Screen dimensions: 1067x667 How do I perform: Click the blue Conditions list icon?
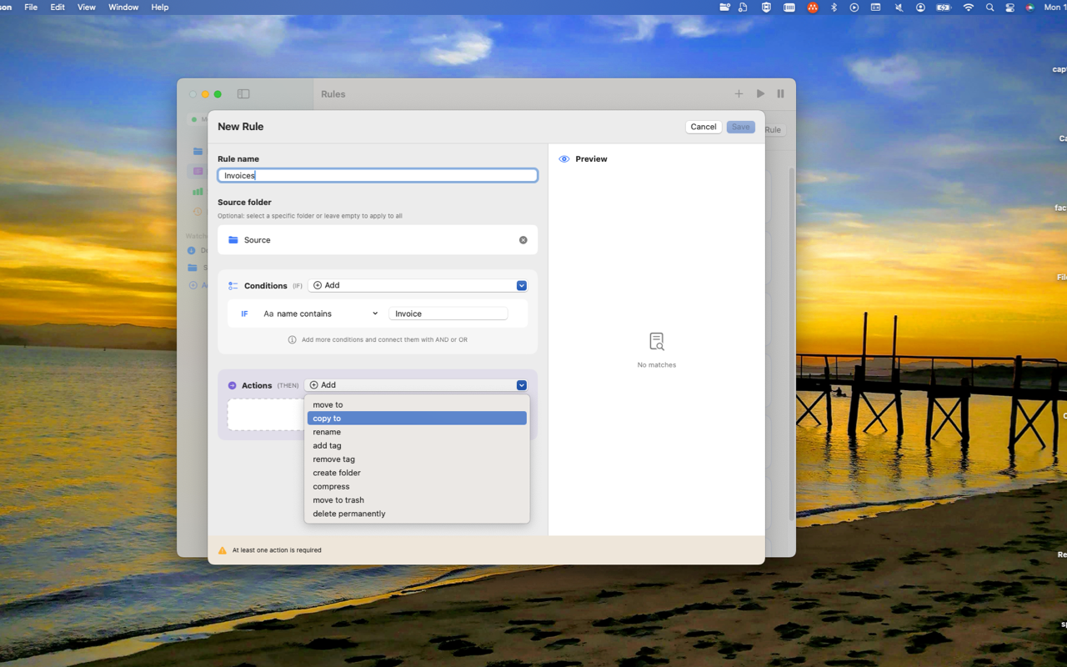(x=233, y=285)
